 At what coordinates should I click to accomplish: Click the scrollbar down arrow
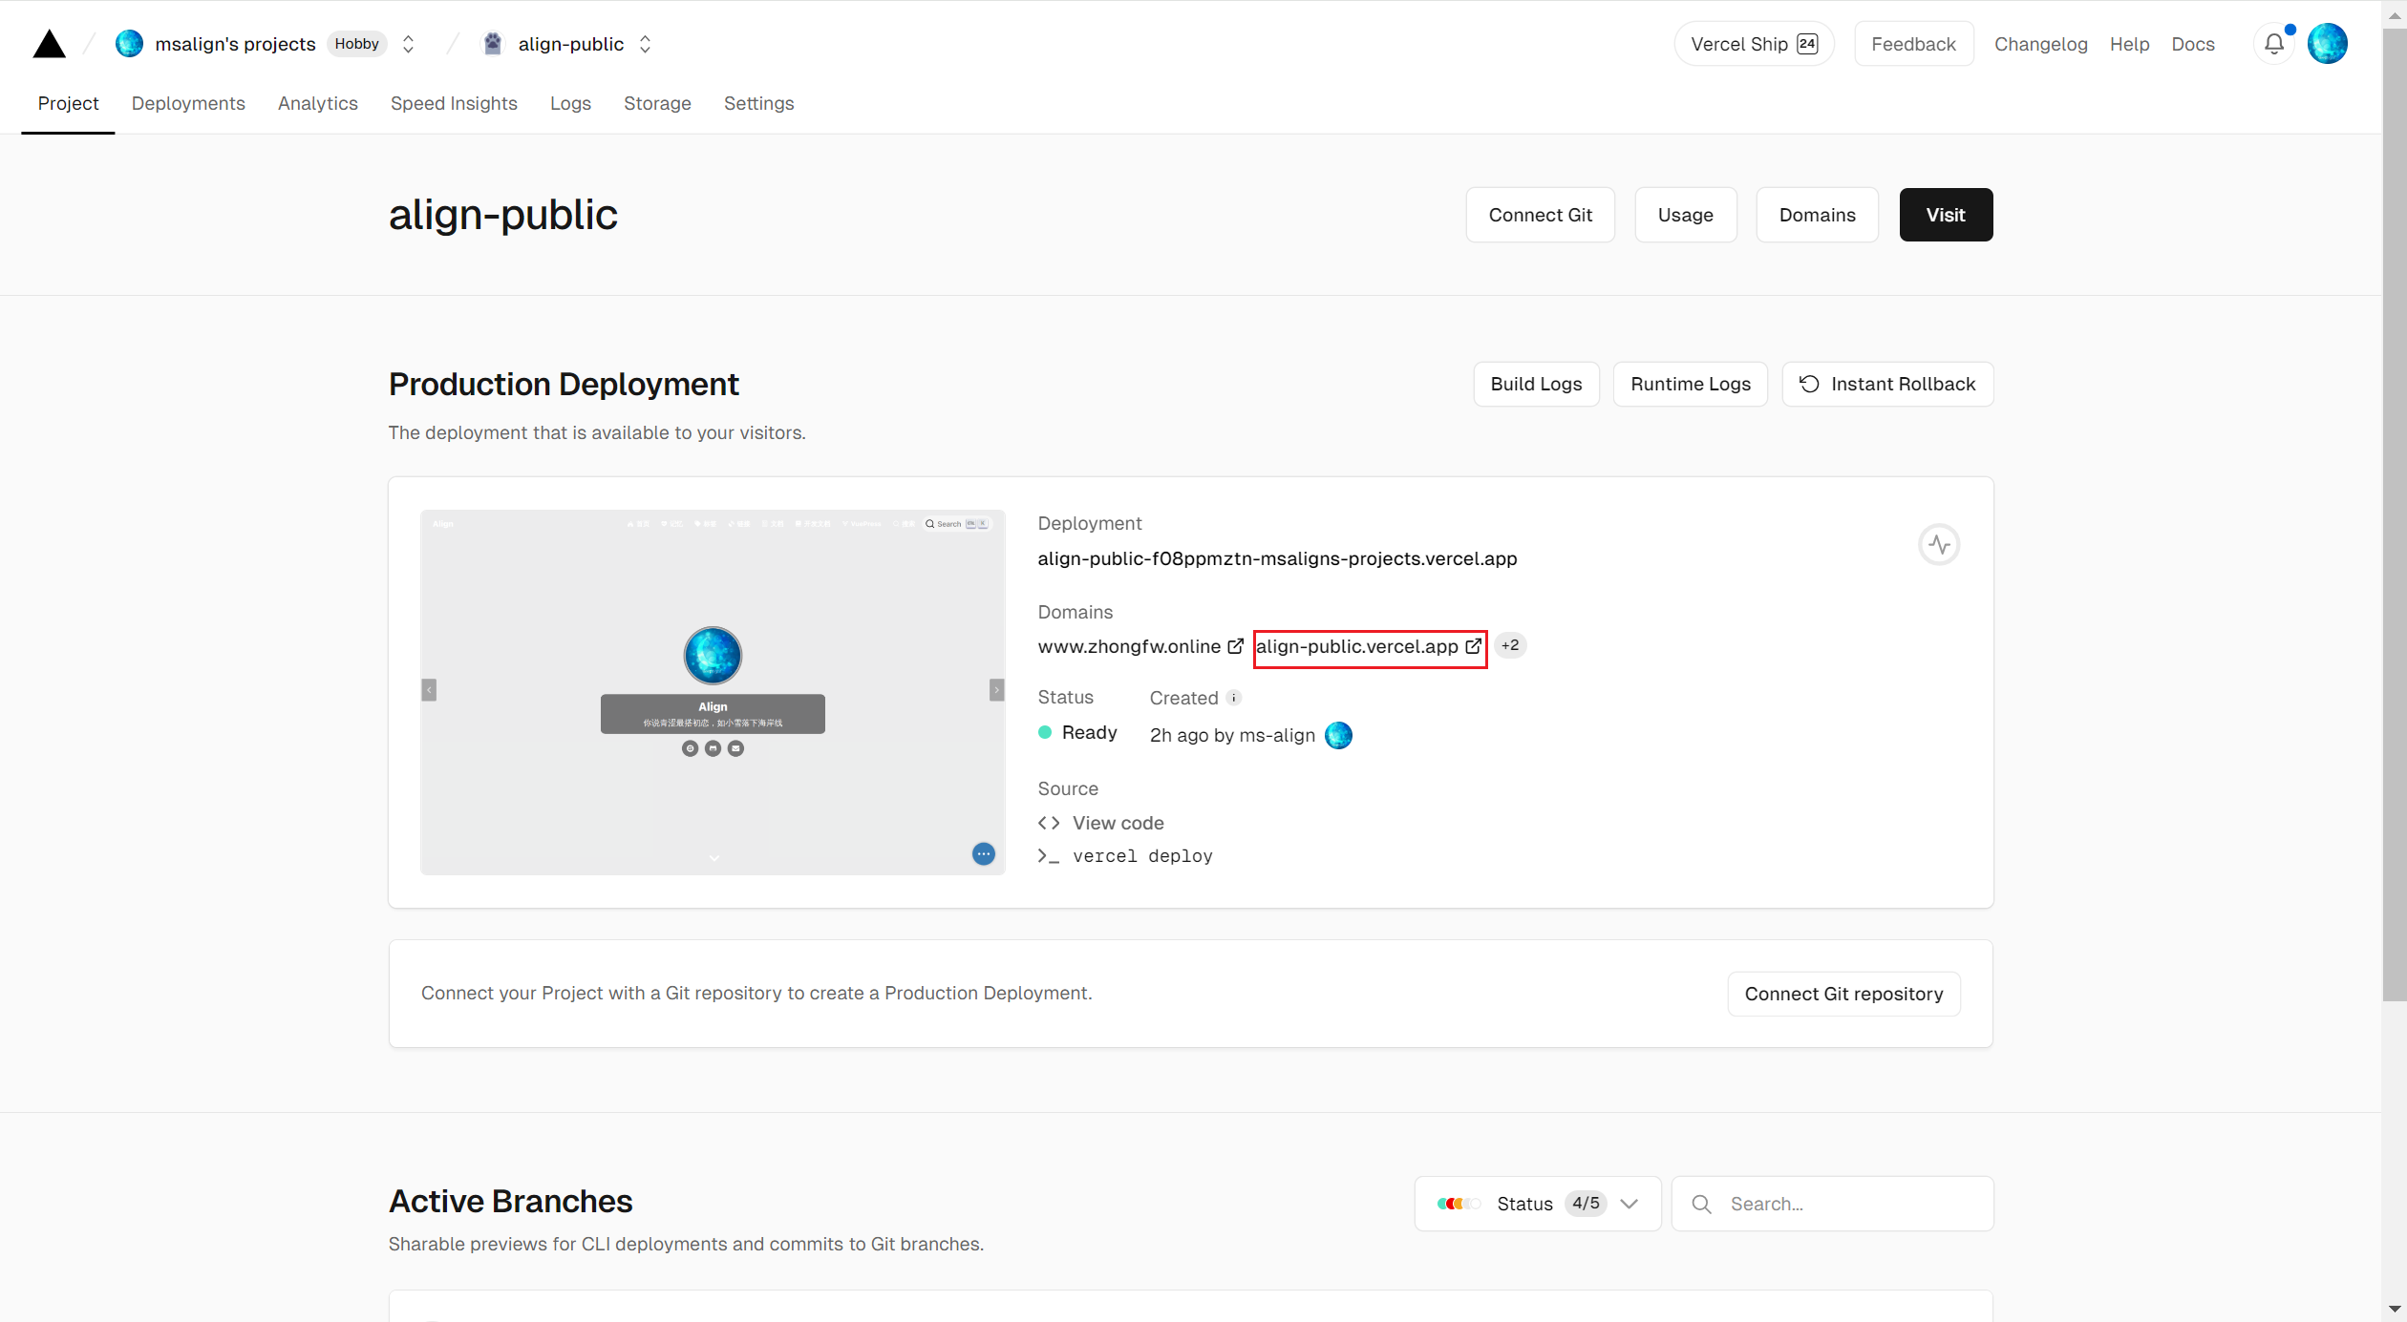click(2394, 1310)
